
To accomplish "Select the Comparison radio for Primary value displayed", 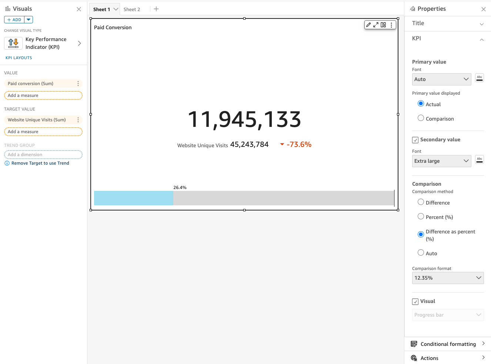I will pyautogui.click(x=421, y=118).
